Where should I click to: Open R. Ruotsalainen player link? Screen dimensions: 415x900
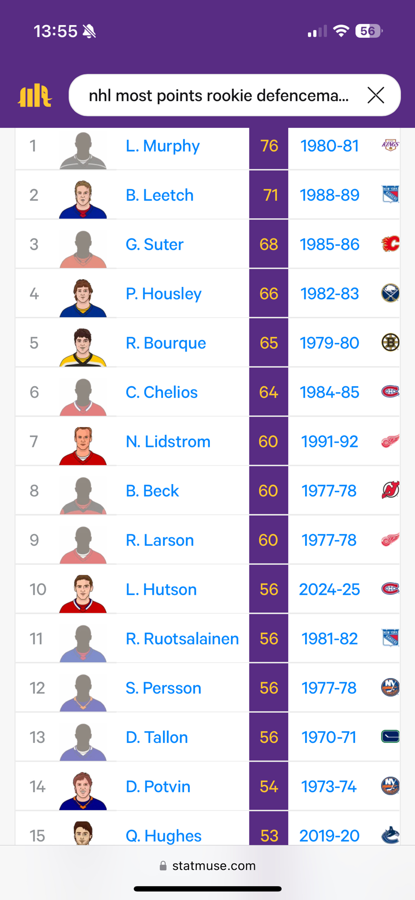coord(182,639)
